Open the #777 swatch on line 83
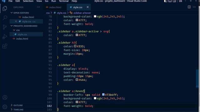The image size is (200, 112). click(x=77, y=35)
